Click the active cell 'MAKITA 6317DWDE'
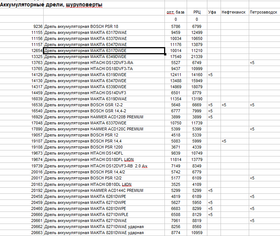 pyautogui.click(x=104, y=51)
